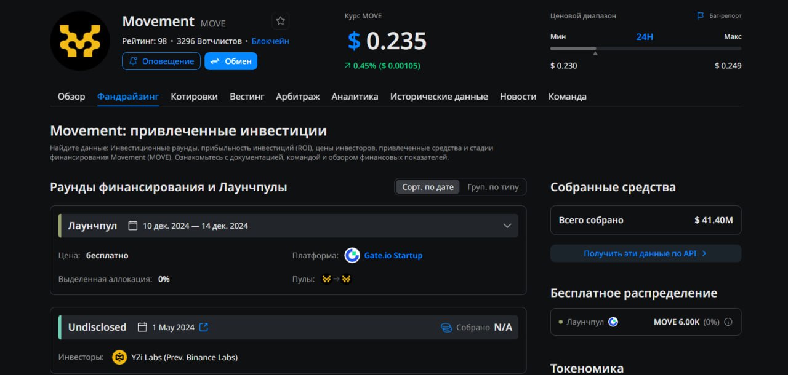Click the Gate.io icon in Бесплатное распределение

[x=613, y=322]
